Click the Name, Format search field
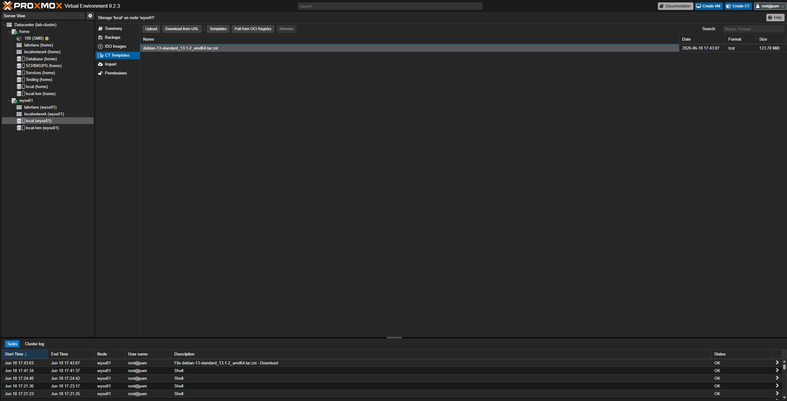 pos(753,29)
